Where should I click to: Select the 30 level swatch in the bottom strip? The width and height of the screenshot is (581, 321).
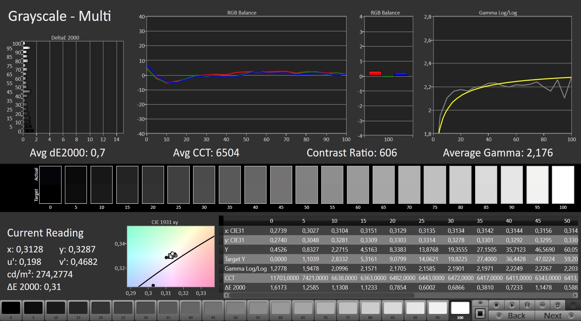145,310
